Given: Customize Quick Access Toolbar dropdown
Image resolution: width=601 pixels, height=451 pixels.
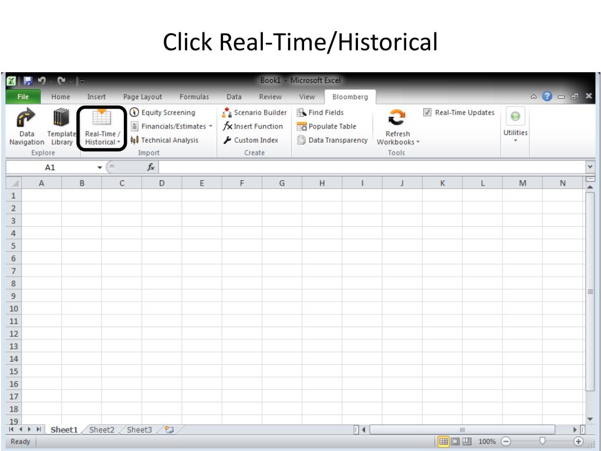Looking at the screenshot, I should (x=82, y=81).
